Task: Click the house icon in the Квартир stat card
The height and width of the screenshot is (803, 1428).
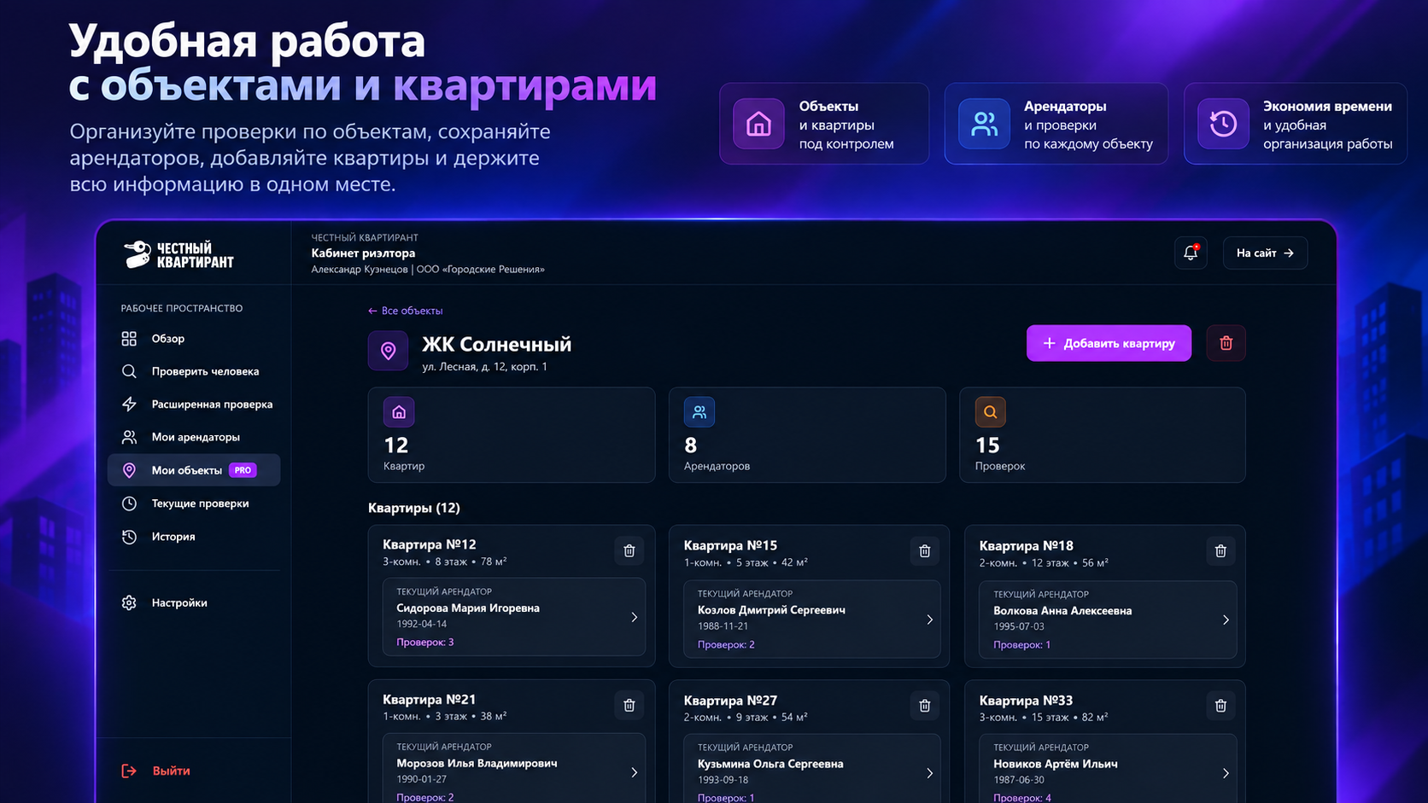Action: pyautogui.click(x=399, y=412)
